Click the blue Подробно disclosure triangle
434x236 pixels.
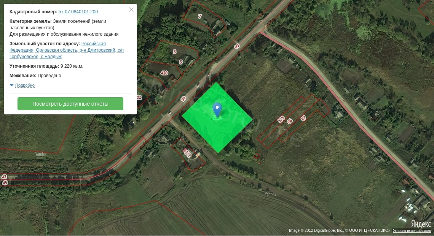(11, 85)
